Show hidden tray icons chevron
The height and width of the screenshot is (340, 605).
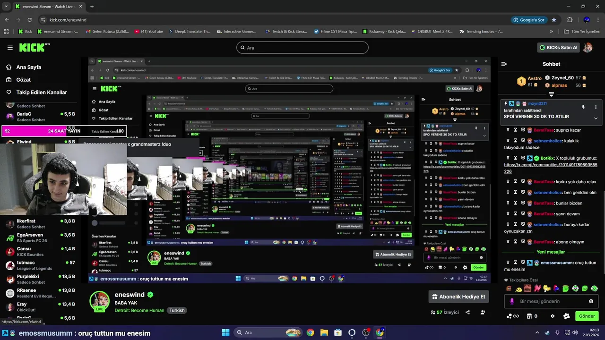point(537,332)
